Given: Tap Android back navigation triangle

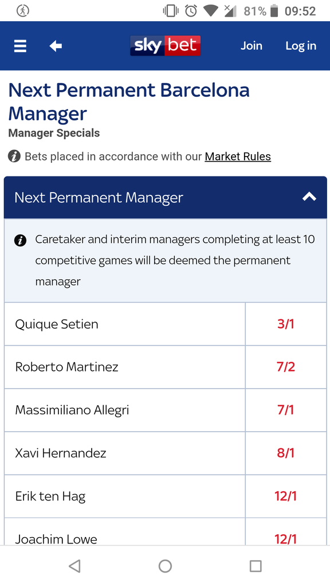Looking at the screenshot, I should click(x=75, y=566).
